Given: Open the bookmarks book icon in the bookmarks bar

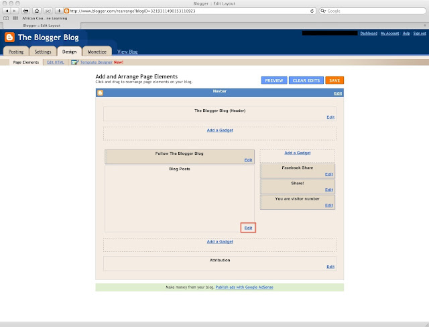Looking at the screenshot, I should coord(6,18).
